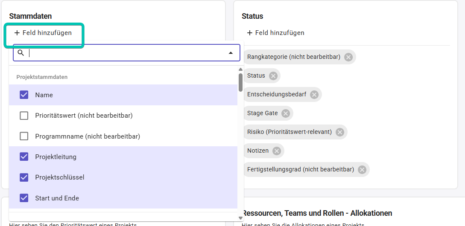Select the Start und Ende list option
465x226 pixels.
click(57, 198)
